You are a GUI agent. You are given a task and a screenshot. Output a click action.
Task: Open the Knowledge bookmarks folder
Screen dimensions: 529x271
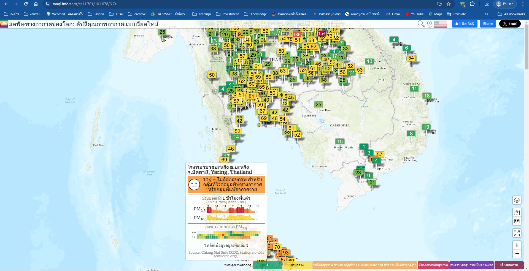[x=255, y=14]
